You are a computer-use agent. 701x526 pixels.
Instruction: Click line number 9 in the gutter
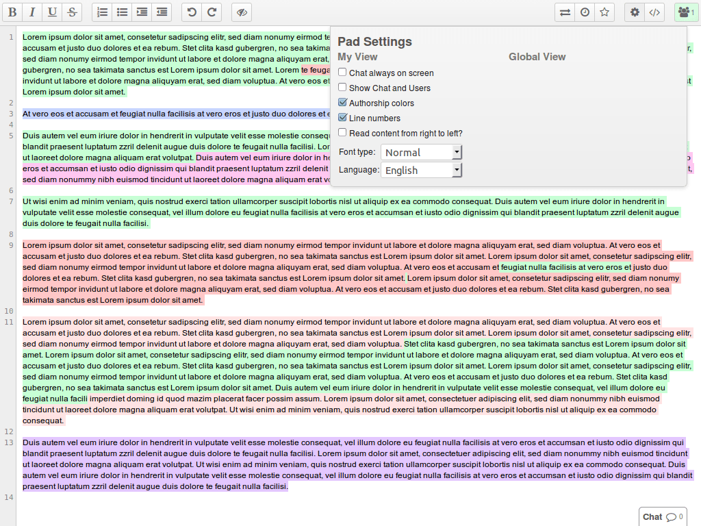tap(11, 245)
